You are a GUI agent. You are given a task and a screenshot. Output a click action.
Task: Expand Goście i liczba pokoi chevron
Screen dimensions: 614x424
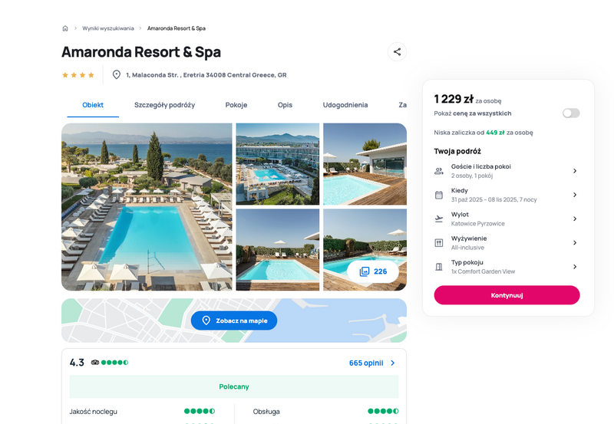tap(575, 171)
